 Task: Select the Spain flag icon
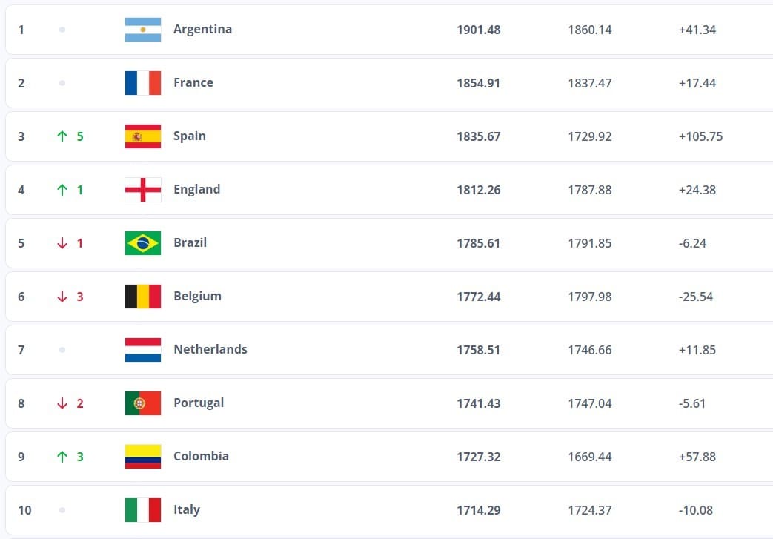(143, 136)
